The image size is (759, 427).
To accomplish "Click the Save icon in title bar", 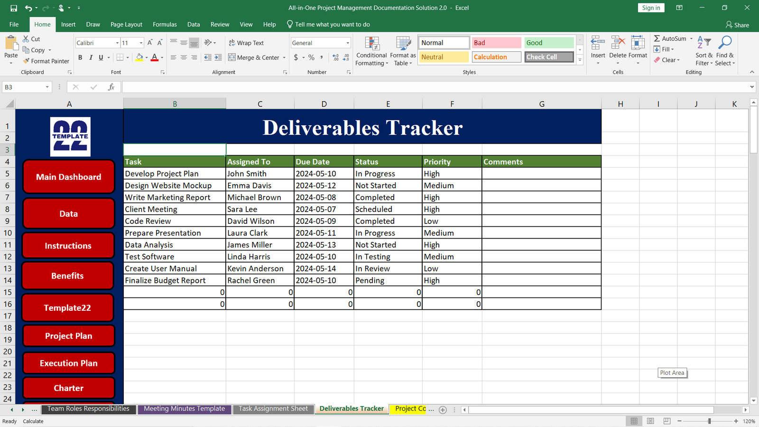I will coord(14,8).
